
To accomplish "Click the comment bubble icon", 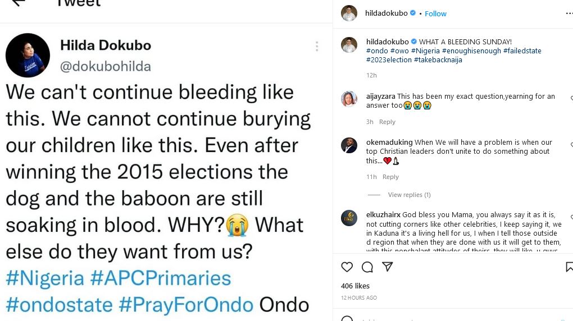I will (x=367, y=267).
